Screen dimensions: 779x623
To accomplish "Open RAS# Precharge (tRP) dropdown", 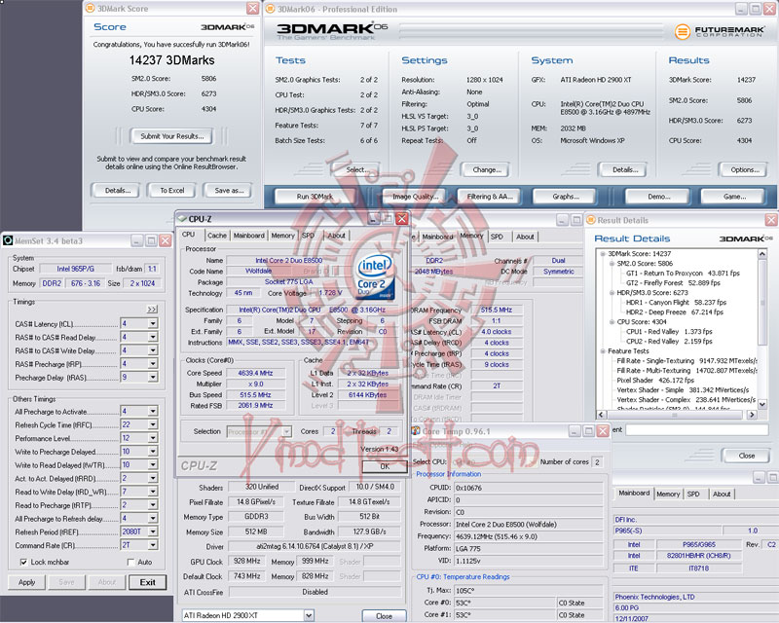I will tap(153, 364).
